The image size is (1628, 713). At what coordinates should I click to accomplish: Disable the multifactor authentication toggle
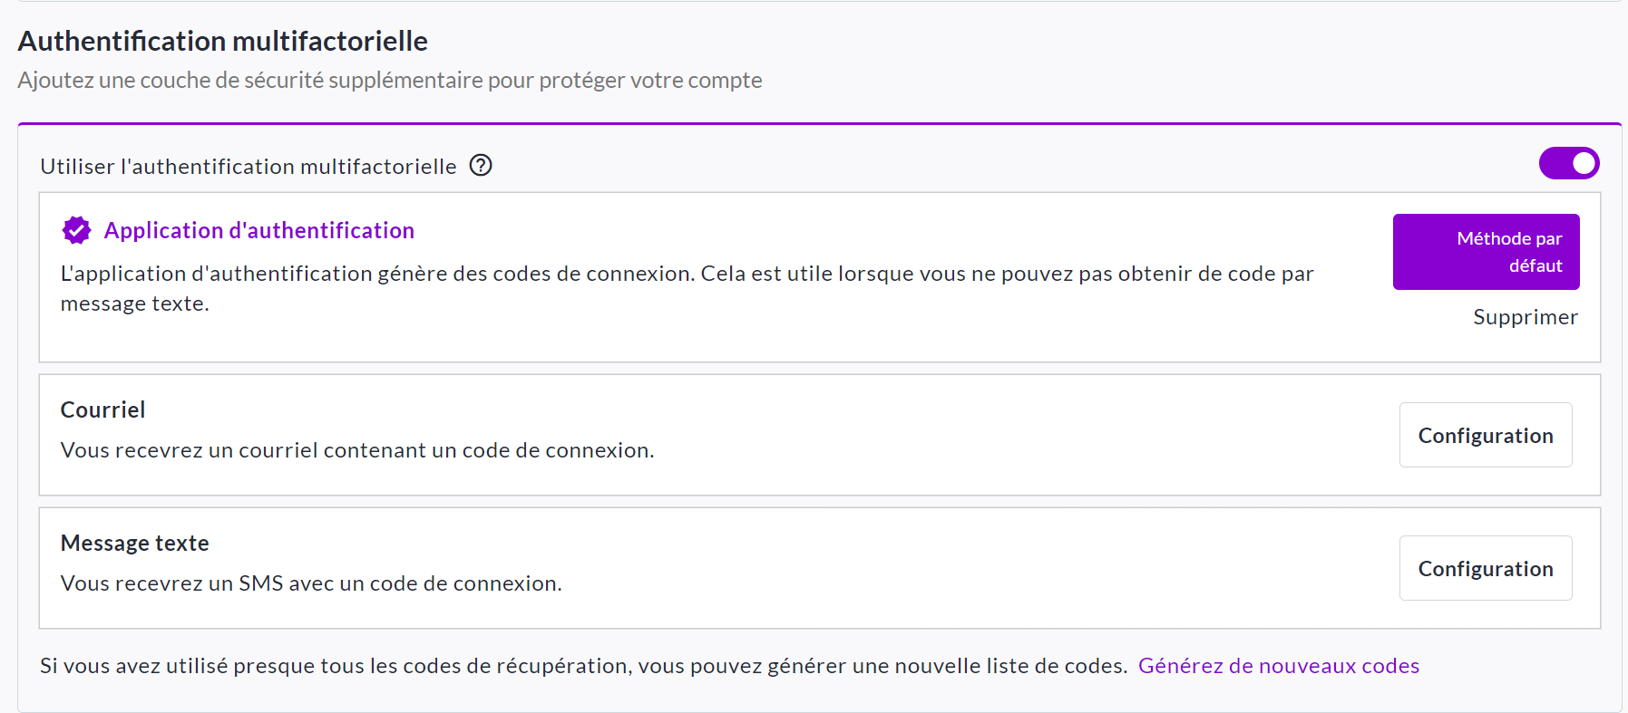1569,164
